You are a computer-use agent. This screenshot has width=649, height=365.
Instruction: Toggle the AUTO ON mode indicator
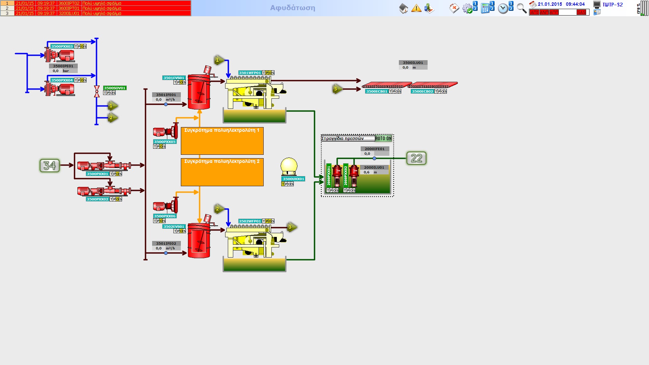point(383,139)
